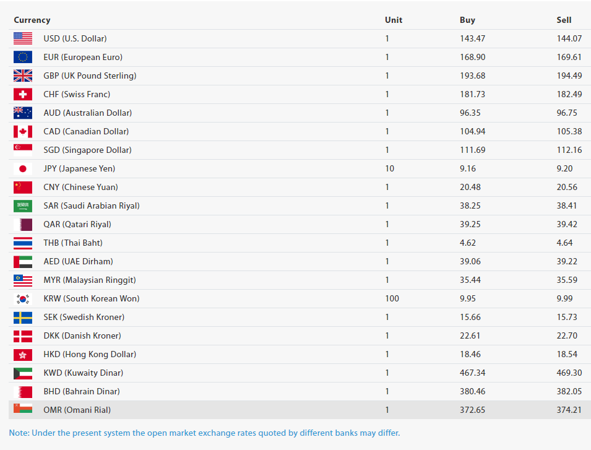This screenshot has height=450, width=591.
Task: Click the Japanese flag icon
Action: 22,168
